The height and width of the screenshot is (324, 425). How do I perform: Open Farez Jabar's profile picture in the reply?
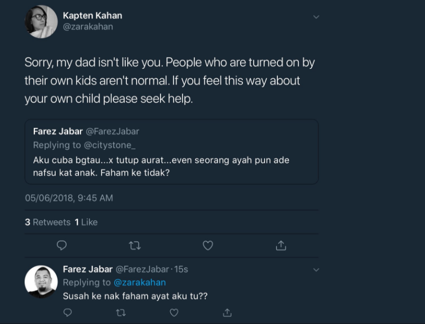click(x=41, y=281)
